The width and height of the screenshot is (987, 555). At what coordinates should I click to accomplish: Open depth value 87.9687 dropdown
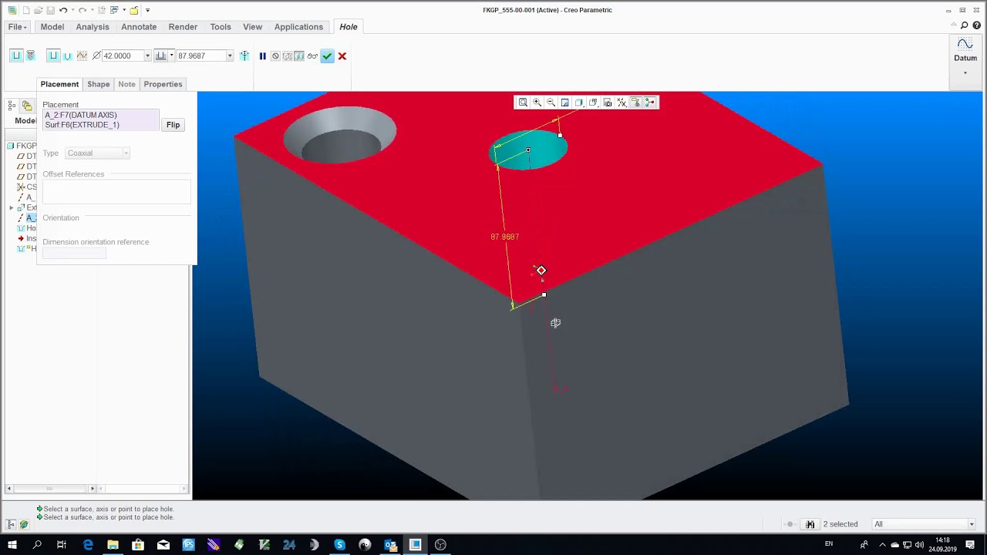pyautogui.click(x=230, y=55)
